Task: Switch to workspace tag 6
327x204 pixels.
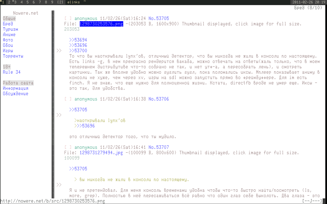Action: click(x=33, y=2)
